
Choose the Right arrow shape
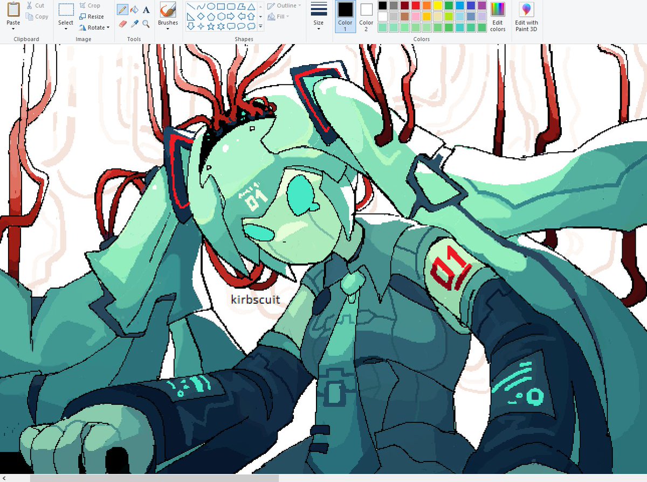(x=231, y=16)
